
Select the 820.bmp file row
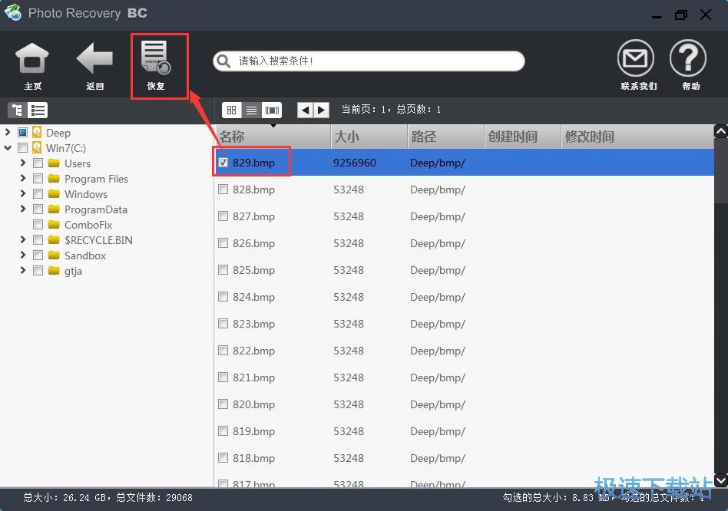[465, 404]
